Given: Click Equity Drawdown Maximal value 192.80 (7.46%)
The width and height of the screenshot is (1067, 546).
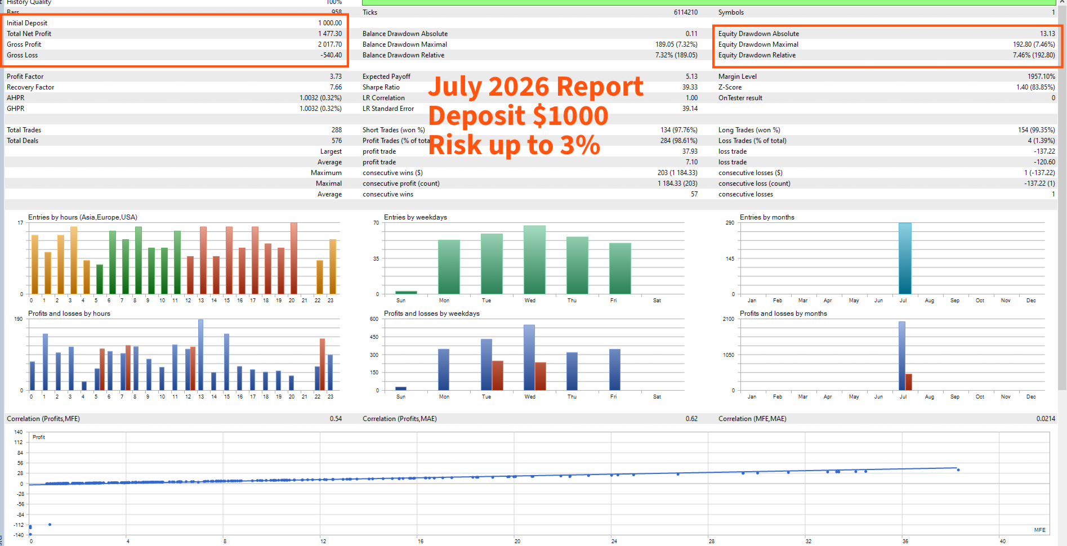Looking at the screenshot, I should 1034,44.
